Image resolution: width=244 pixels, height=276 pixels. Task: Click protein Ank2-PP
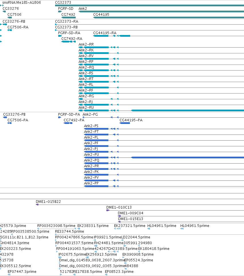(x=91, y=183)
